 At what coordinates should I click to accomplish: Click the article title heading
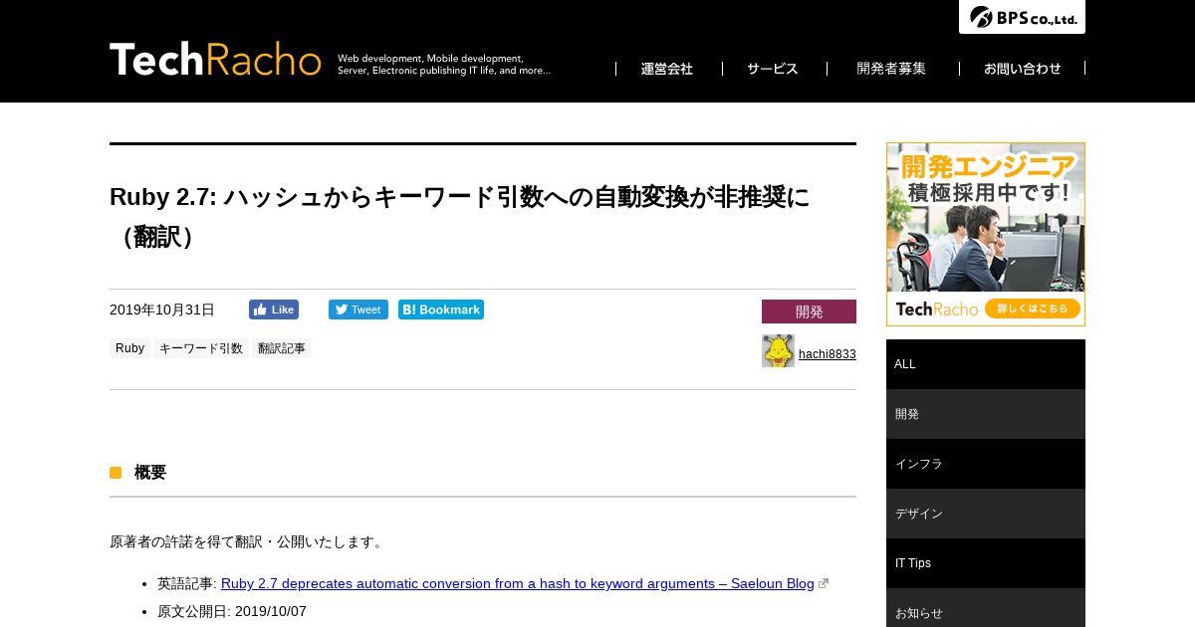(460, 216)
